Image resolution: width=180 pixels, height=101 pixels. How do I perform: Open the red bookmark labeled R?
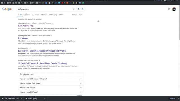63,3
